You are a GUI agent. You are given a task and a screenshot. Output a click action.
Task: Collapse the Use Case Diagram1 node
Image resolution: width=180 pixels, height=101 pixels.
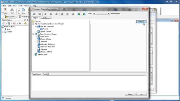(33, 24)
